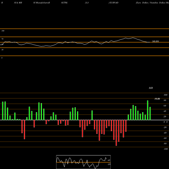Click the longest red bar in the histogram
This screenshot has width=169, height=169.
coord(116,133)
